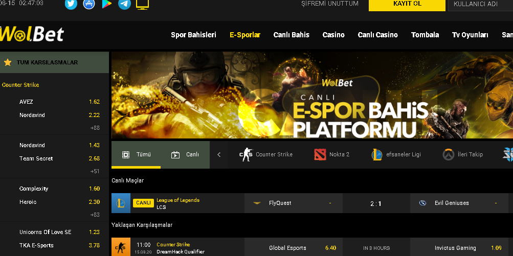Switch to the Canlı tab
Screen dimensions: 513x256
coord(185,155)
